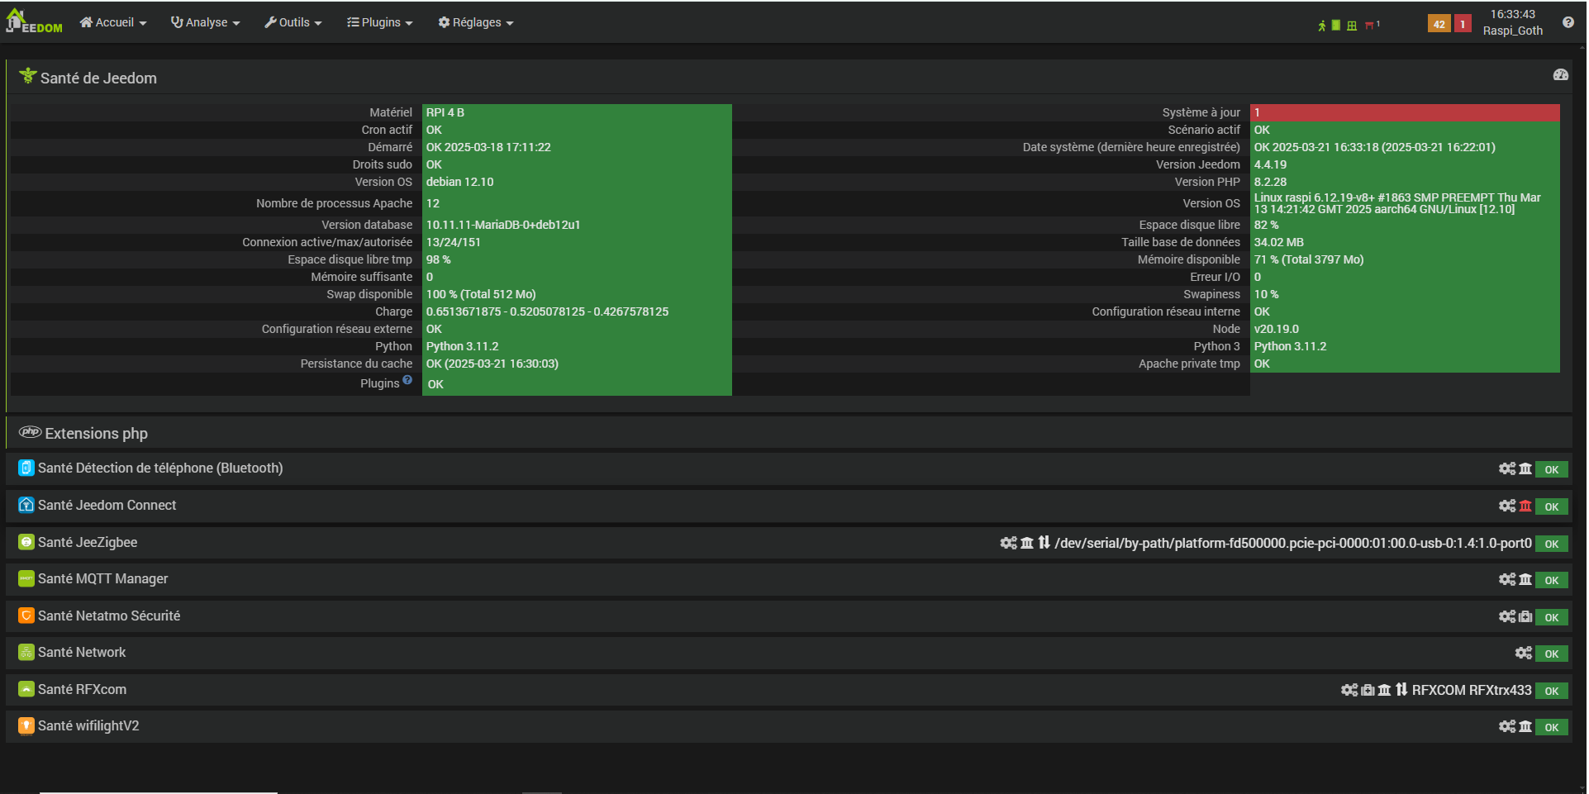Click the gears icon on Jeedom Connect row
The width and height of the screenshot is (1589, 794).
(x=1507, y=506)
